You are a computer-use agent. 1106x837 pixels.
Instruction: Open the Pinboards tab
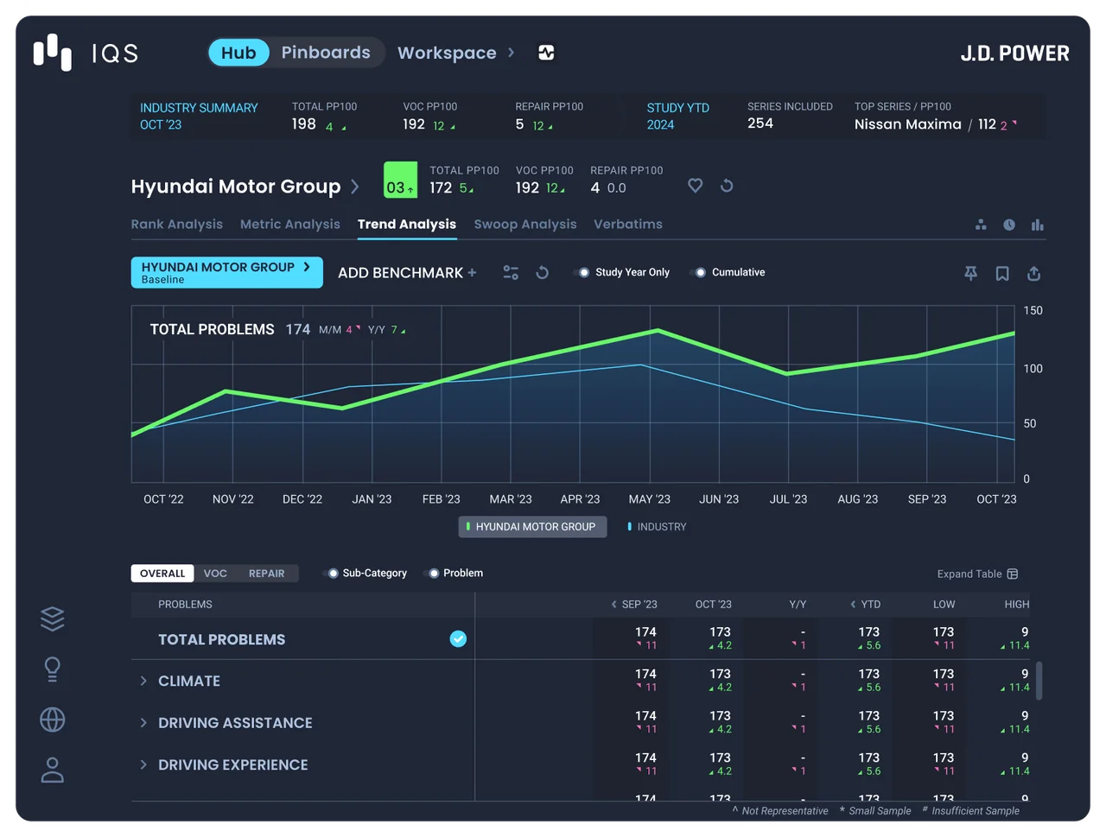click(x=326, y=53)
